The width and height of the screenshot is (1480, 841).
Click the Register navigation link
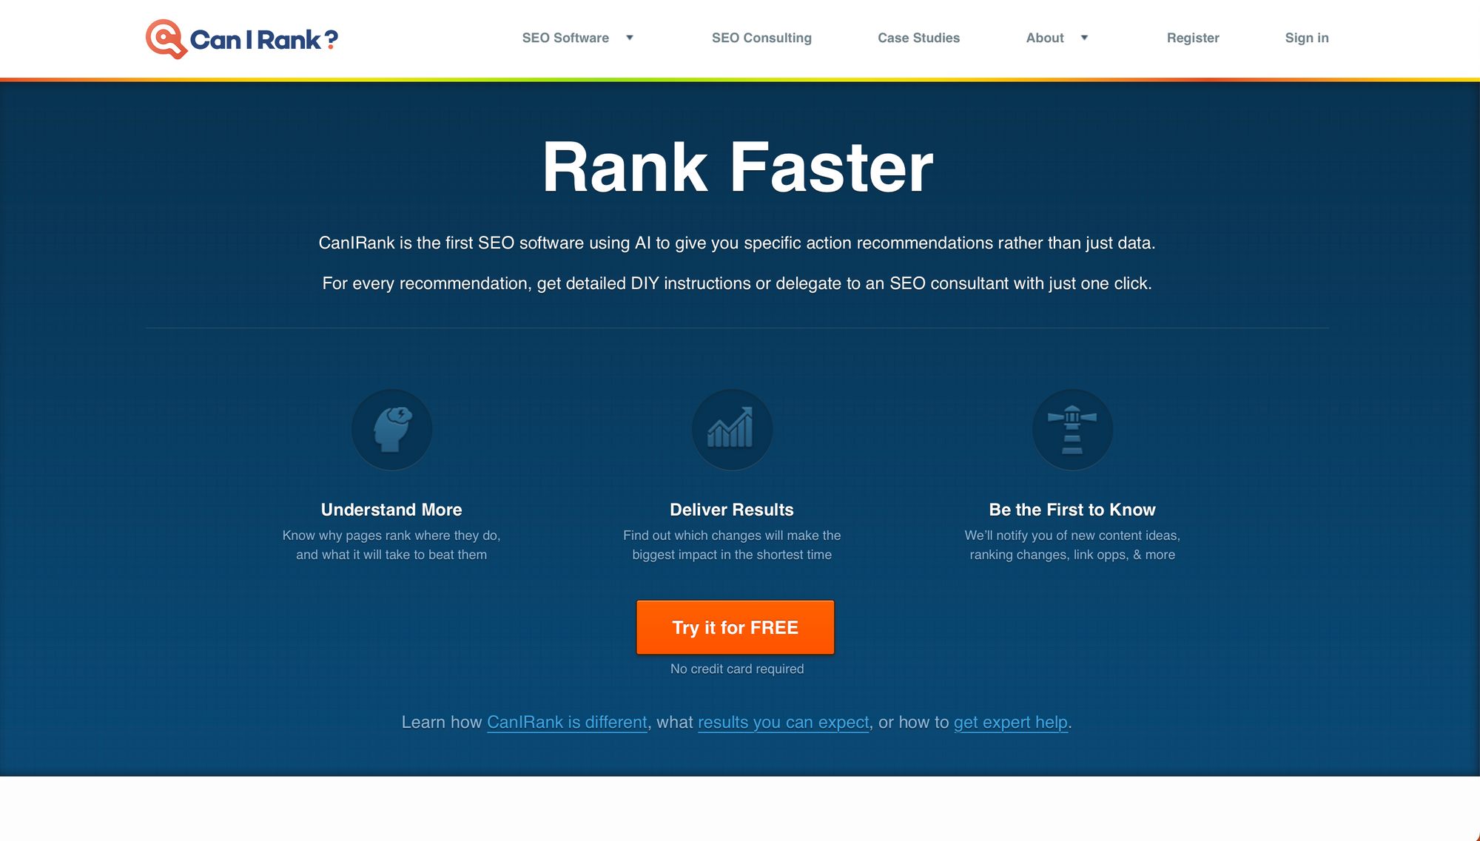click(x=1194, y=38)
